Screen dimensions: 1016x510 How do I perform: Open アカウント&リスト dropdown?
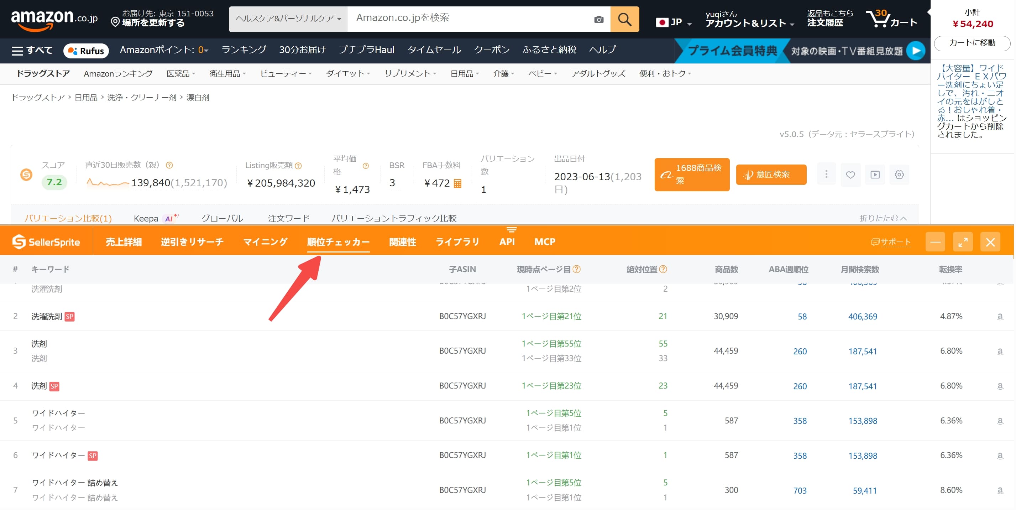[x=750, y=19]
